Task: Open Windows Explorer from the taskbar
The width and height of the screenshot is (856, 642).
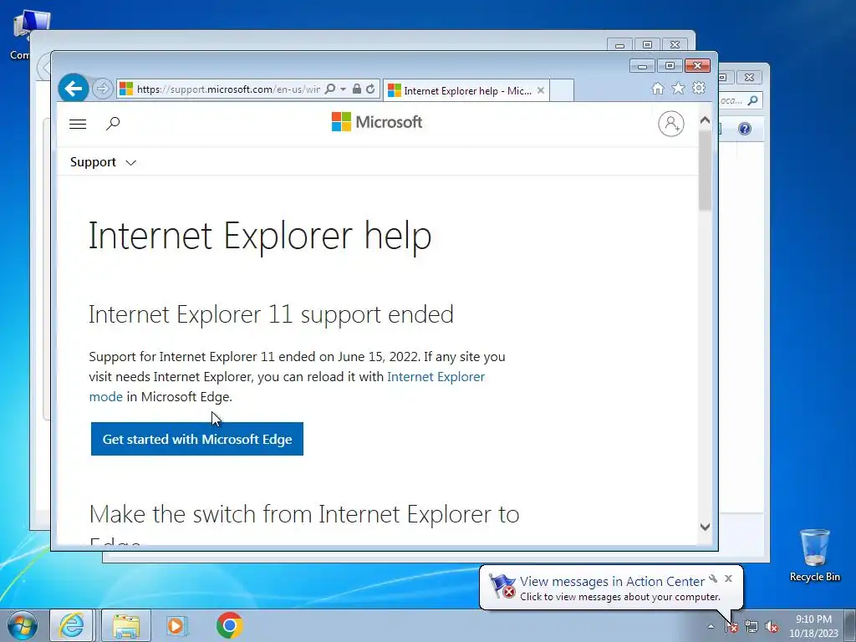Action: [x=126, y=625]
